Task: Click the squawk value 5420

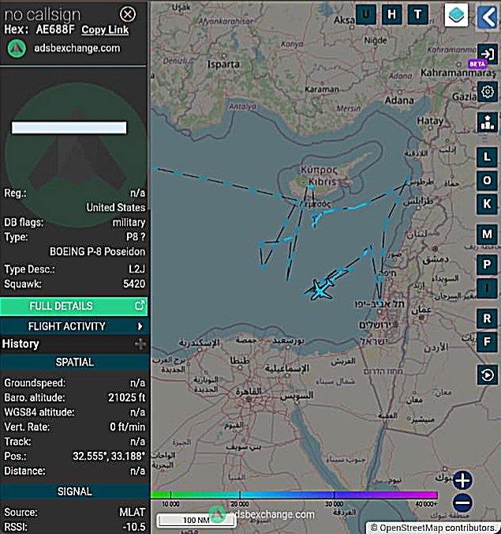Action: (134, 284)
